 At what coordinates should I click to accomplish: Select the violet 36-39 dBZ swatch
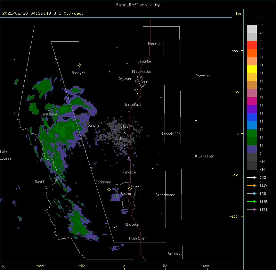click(252, 109)
